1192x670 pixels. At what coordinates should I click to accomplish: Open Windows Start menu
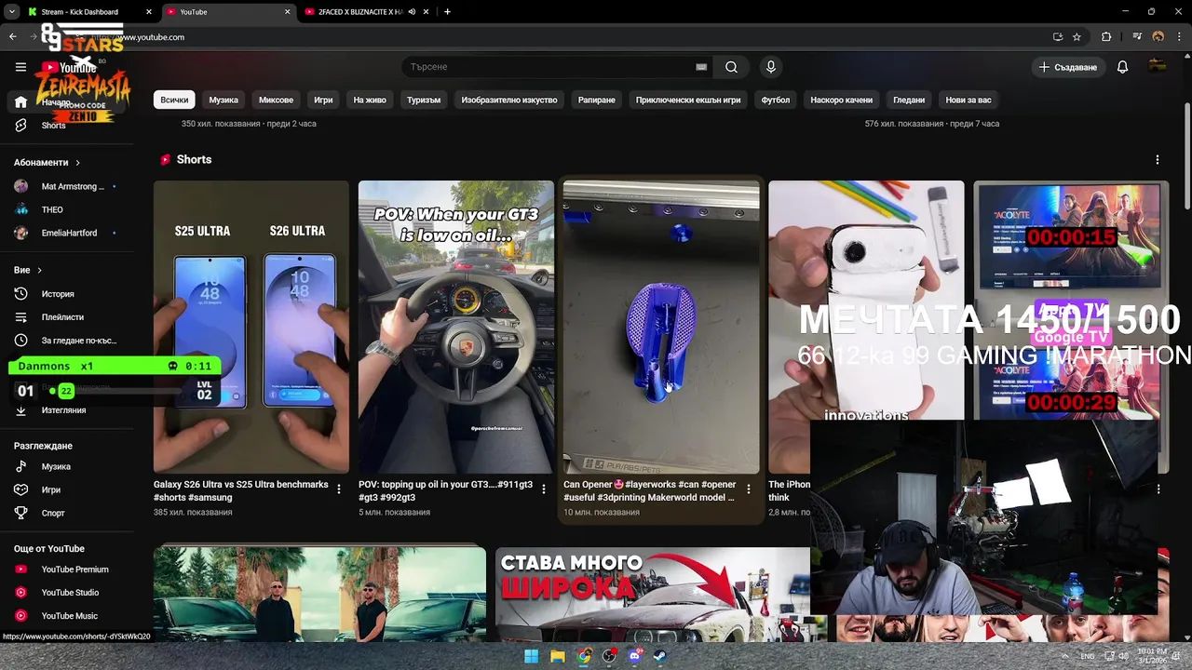(531, 656)
